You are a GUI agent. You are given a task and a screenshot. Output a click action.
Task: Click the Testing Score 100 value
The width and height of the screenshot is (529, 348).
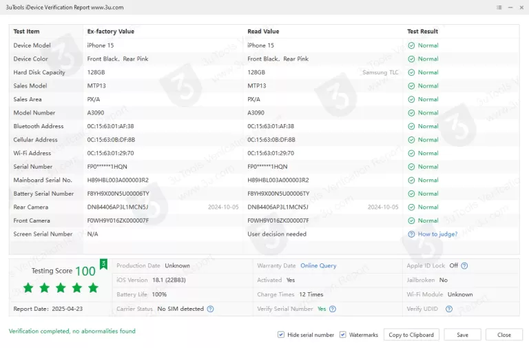coord(85,271)
